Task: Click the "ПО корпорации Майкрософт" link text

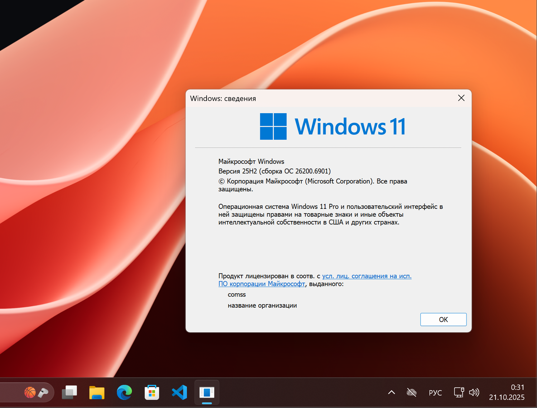Action: click(262, 284)
